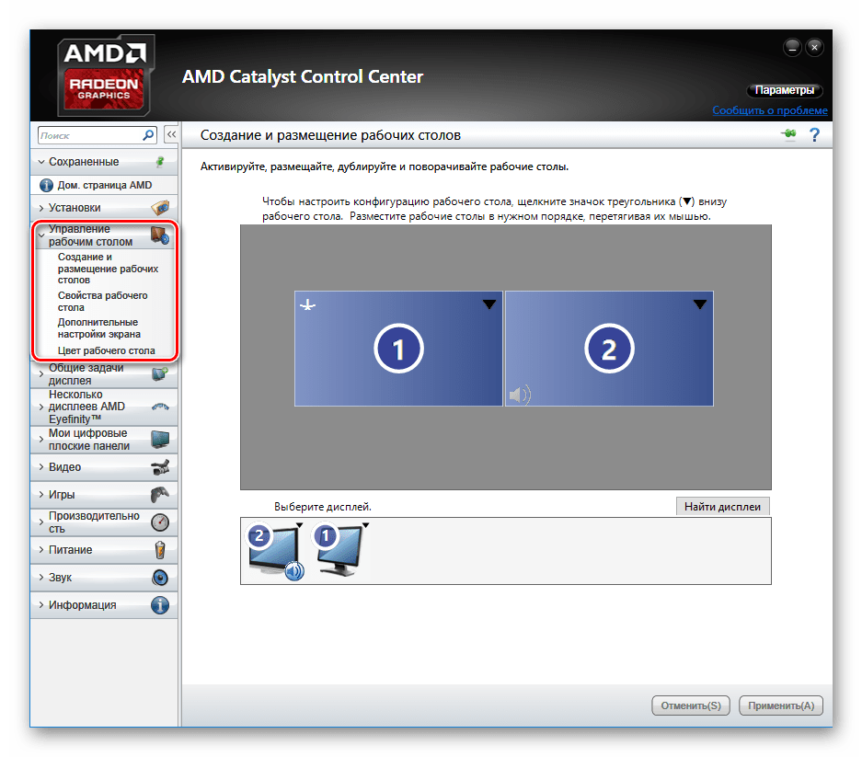
Task: Click the Установки presets icon
Action: coord(160,208)
